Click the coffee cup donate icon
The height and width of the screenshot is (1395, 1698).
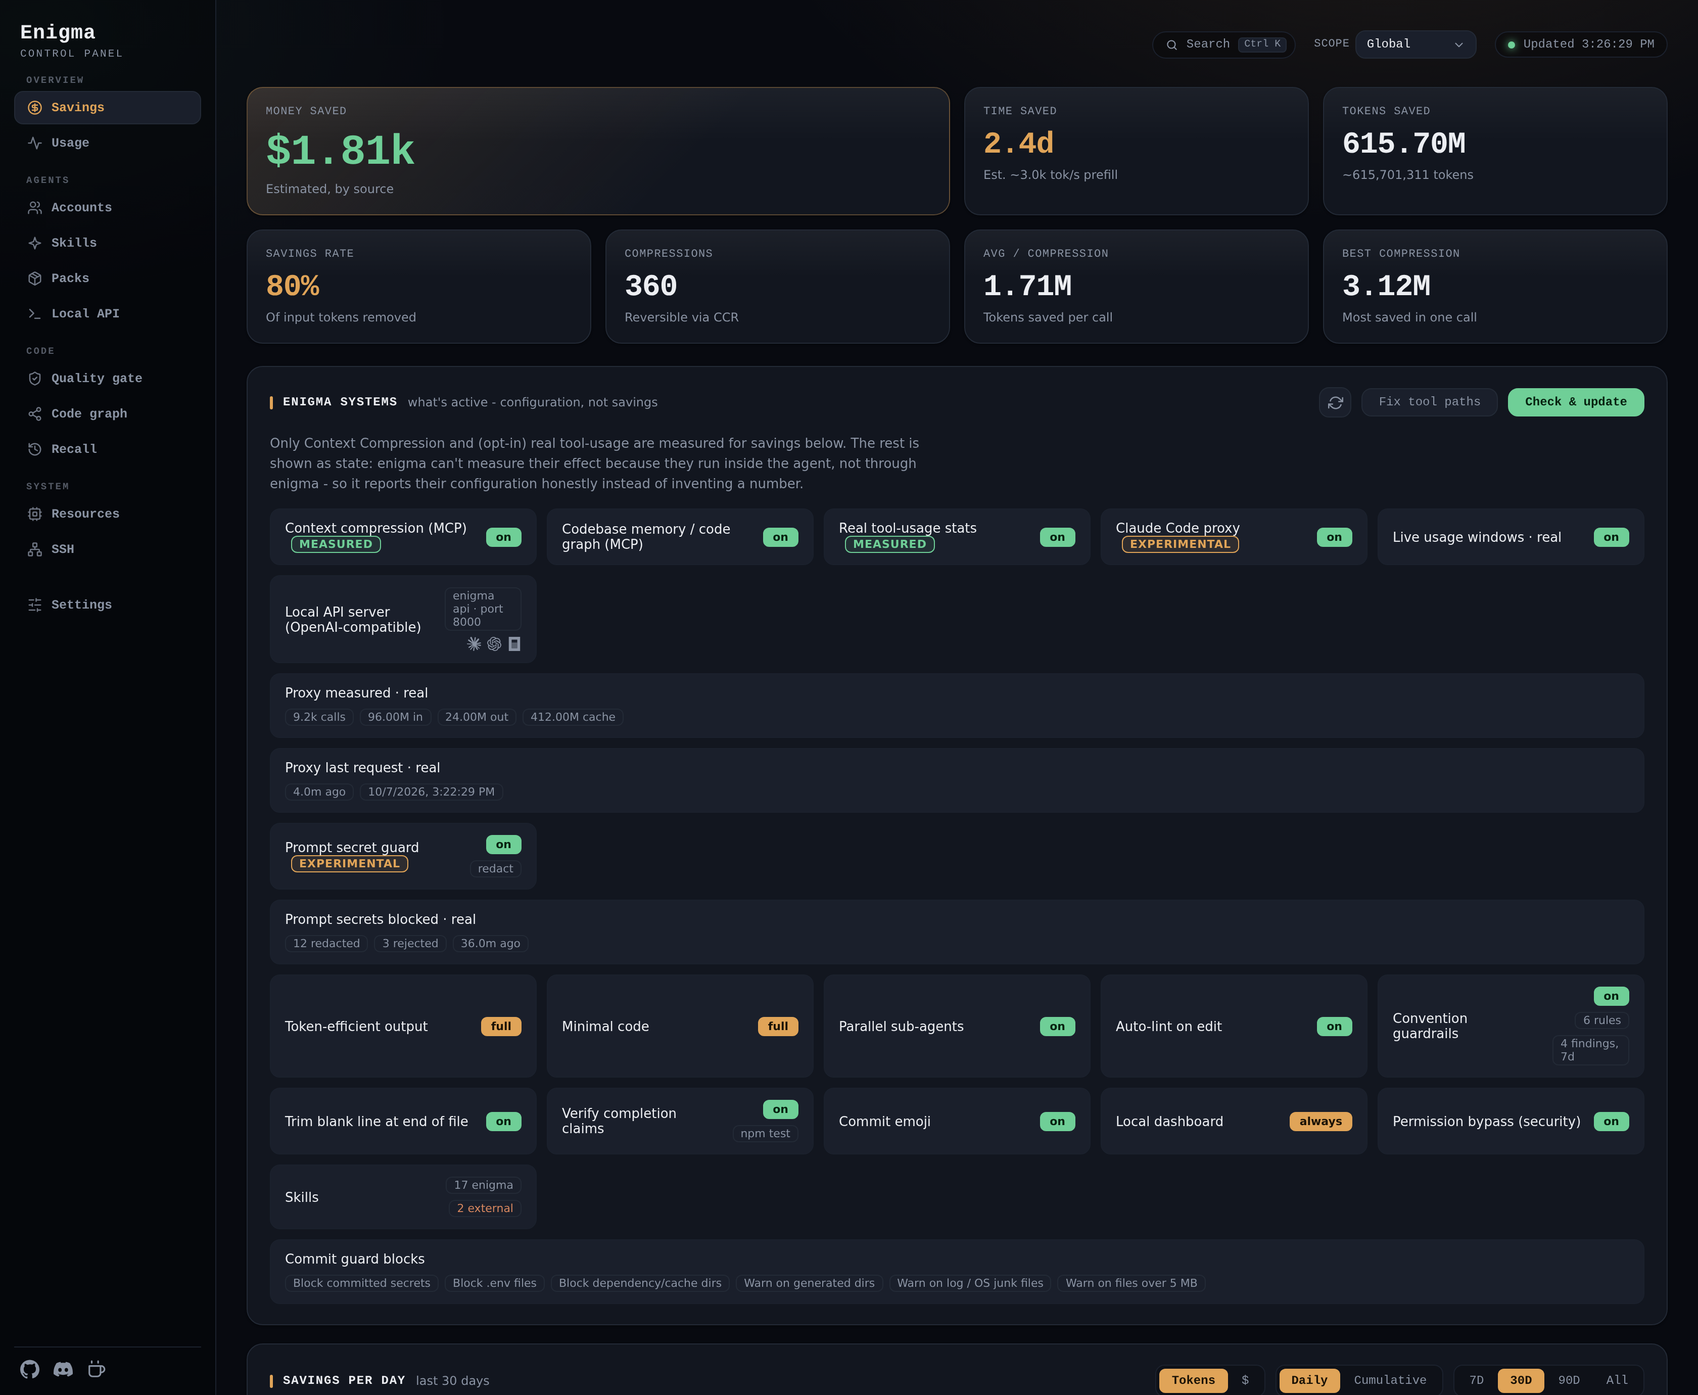(97, 1369)
